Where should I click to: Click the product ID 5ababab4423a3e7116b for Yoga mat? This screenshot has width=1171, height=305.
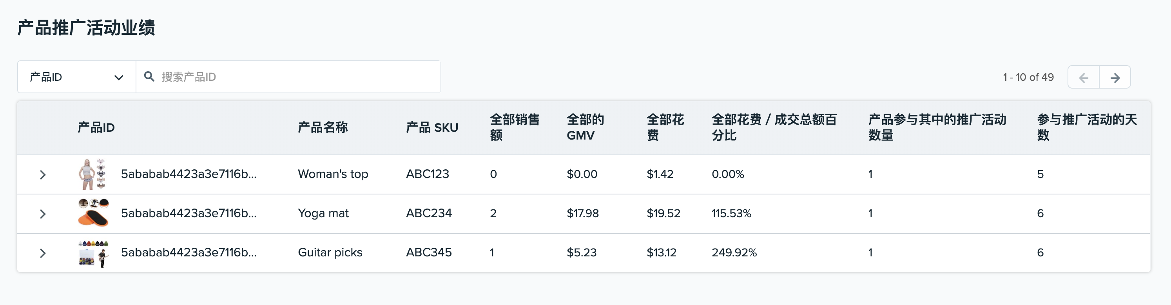pos(189,213)
